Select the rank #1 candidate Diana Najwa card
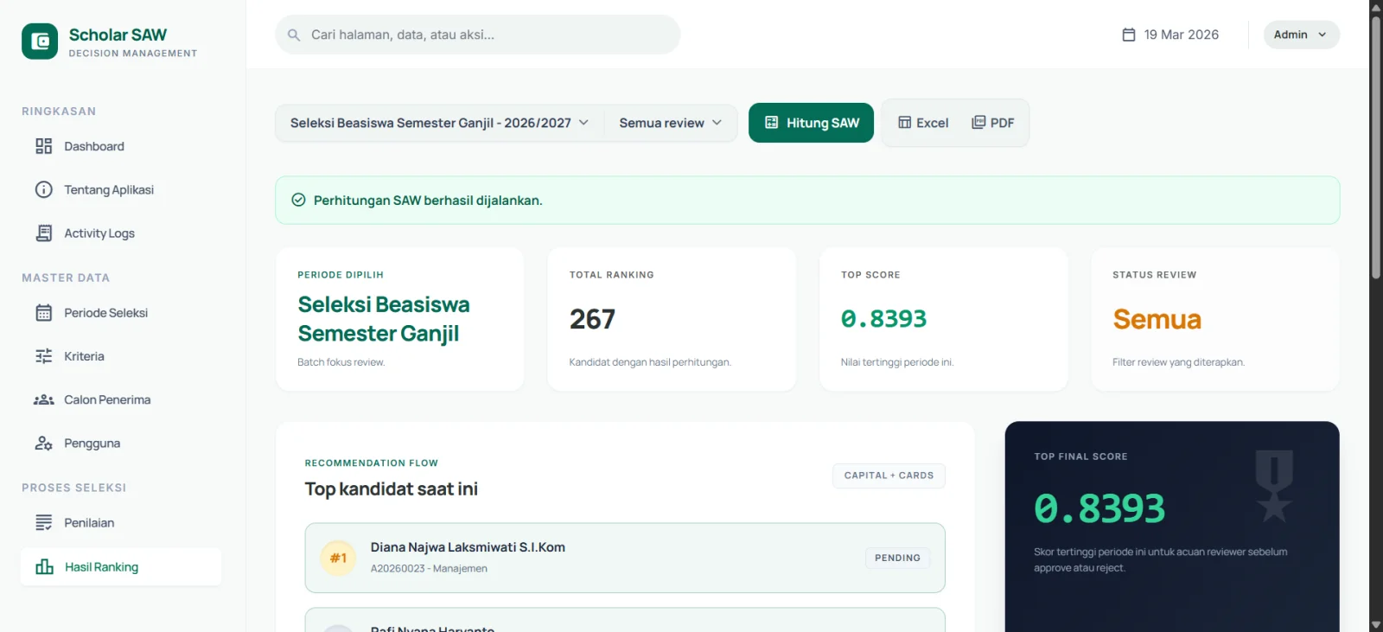 click(624, 558)
